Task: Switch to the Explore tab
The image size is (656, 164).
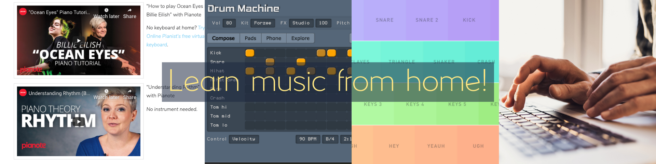Action: click(x=300, y=38)
